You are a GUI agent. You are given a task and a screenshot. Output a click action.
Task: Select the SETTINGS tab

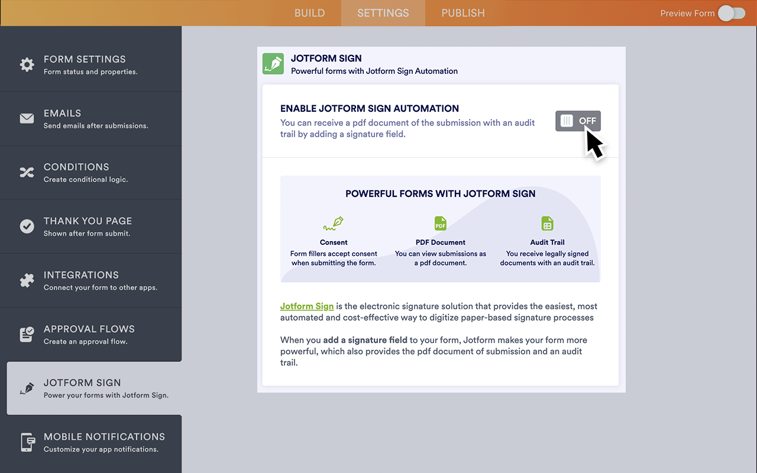click(383, 12)
